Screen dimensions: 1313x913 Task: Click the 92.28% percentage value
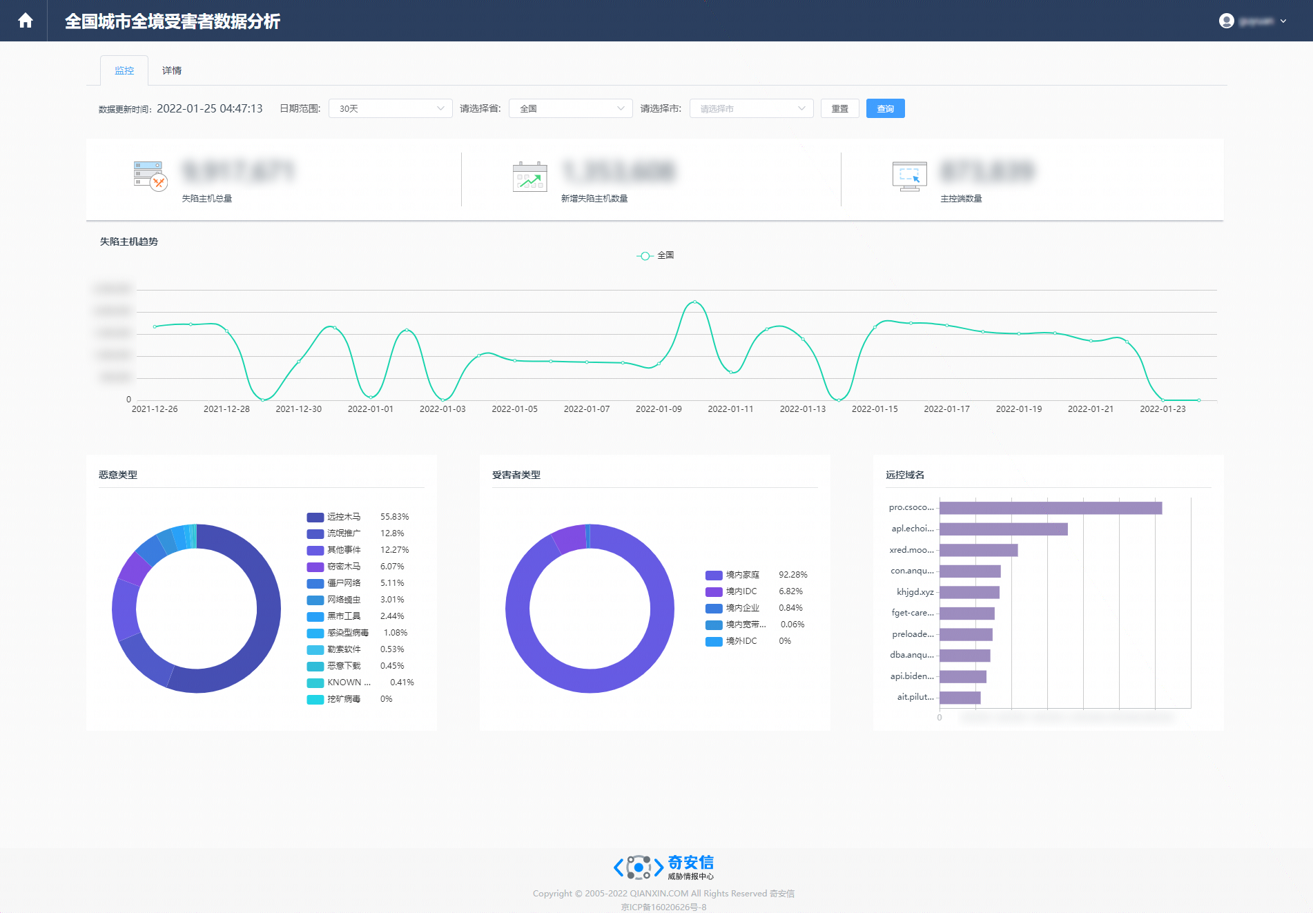pyautogui.click(x=793, y=575)
